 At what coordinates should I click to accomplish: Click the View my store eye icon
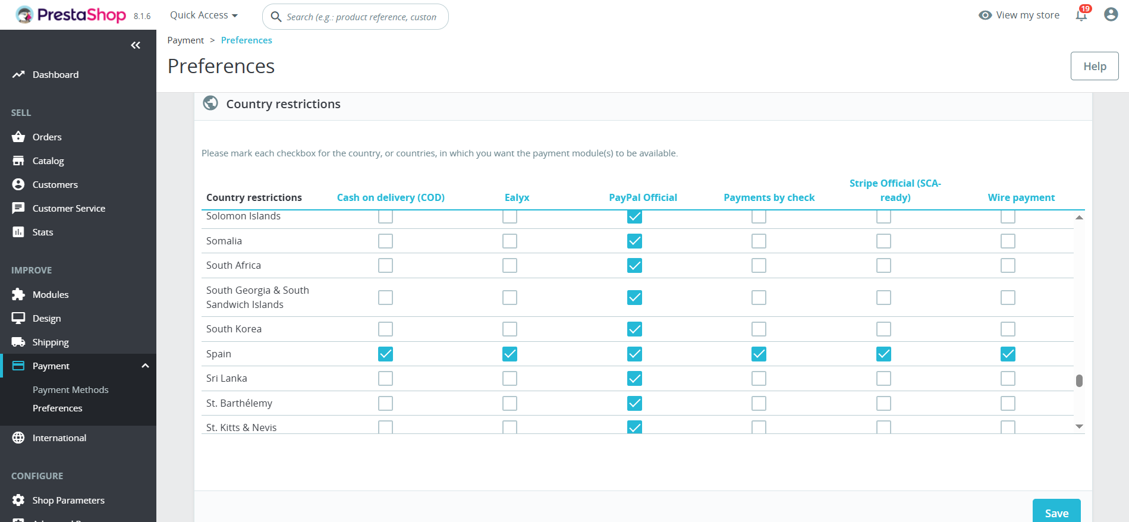(x=985, y=15)
